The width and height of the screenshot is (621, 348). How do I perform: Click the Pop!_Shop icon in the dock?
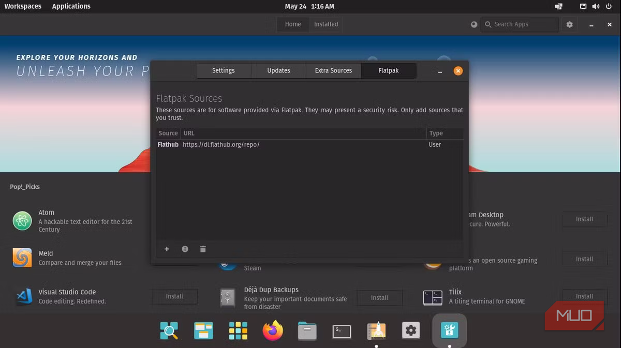coord(449,330)
